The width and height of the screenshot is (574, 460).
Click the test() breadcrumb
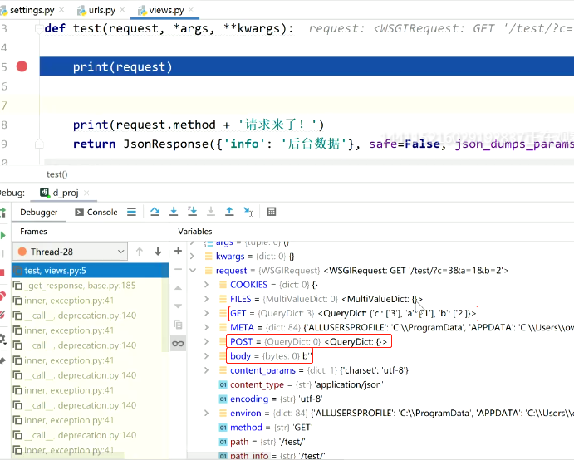coord(57,174)
